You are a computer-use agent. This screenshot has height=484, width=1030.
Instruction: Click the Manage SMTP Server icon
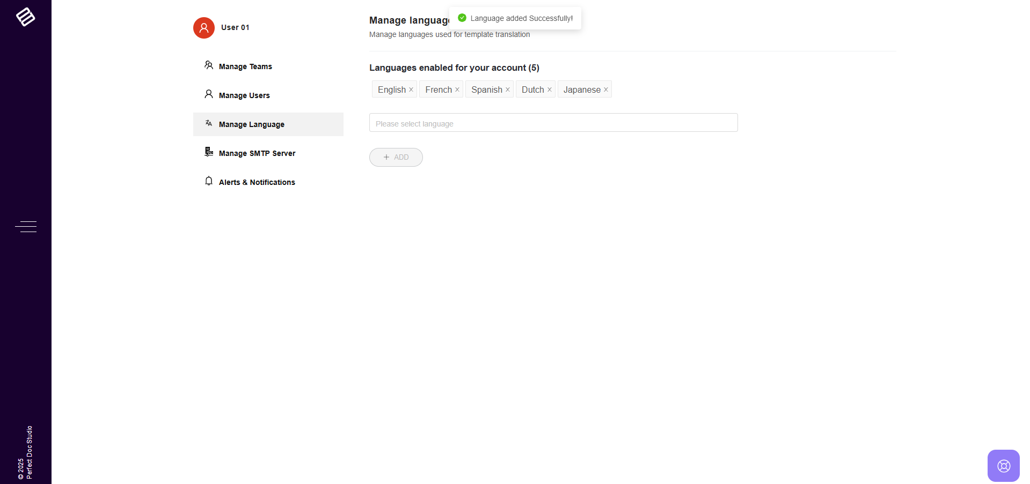pos(209,152)
